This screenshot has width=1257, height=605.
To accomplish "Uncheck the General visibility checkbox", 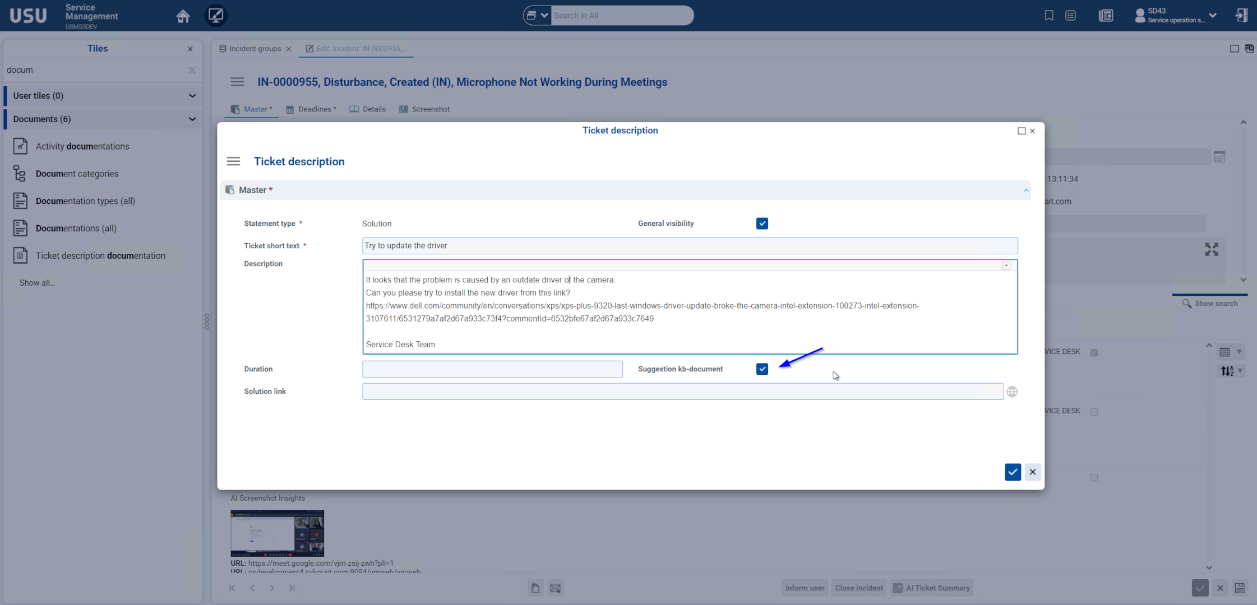I will click(762, 224).
